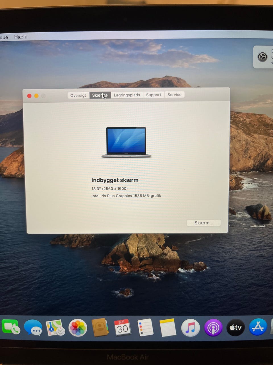Viewport: 273px width, 365px height.
Task: Switch to the Oversigt tab
Action: [x=78, y=95]
